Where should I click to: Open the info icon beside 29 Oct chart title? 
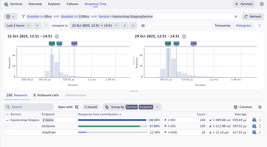184,36
